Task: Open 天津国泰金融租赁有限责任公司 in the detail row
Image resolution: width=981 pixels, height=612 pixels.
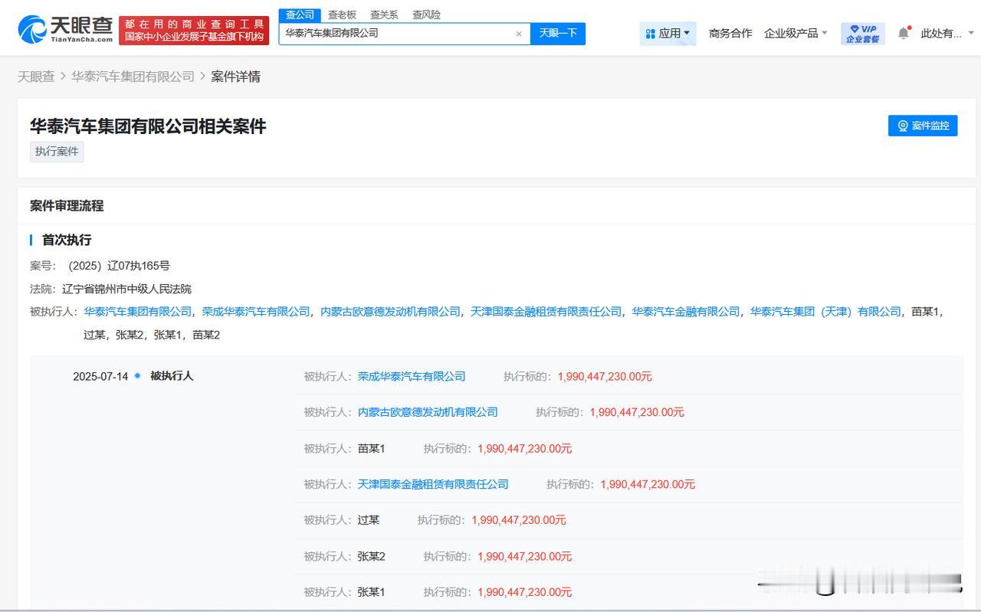Action: pyautogui.click(x=433, y=484)
